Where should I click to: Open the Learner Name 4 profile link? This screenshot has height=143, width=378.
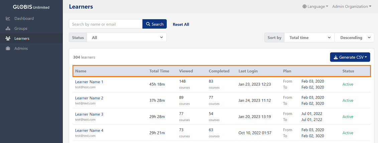(89, 131)
